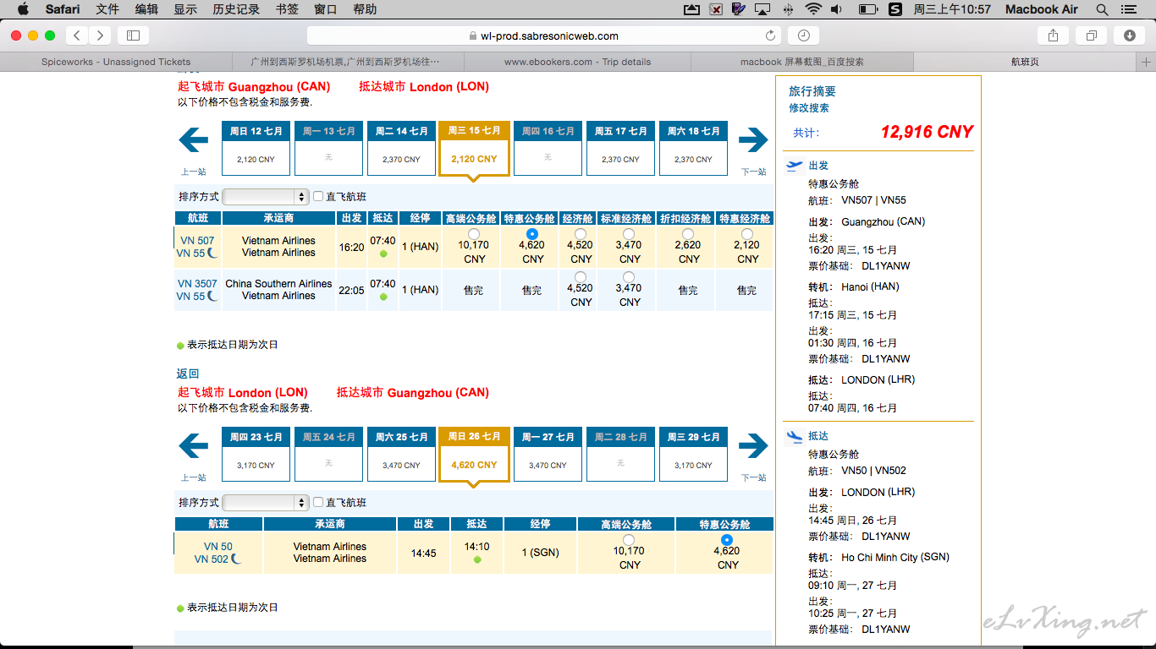Click the Safari address bar

543,35
